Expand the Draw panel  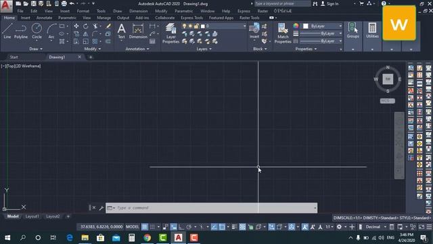tap(36, 49)
